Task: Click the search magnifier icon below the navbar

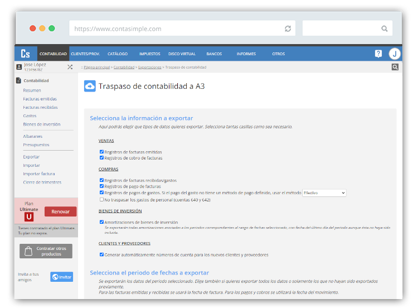Action: (395, 67)
